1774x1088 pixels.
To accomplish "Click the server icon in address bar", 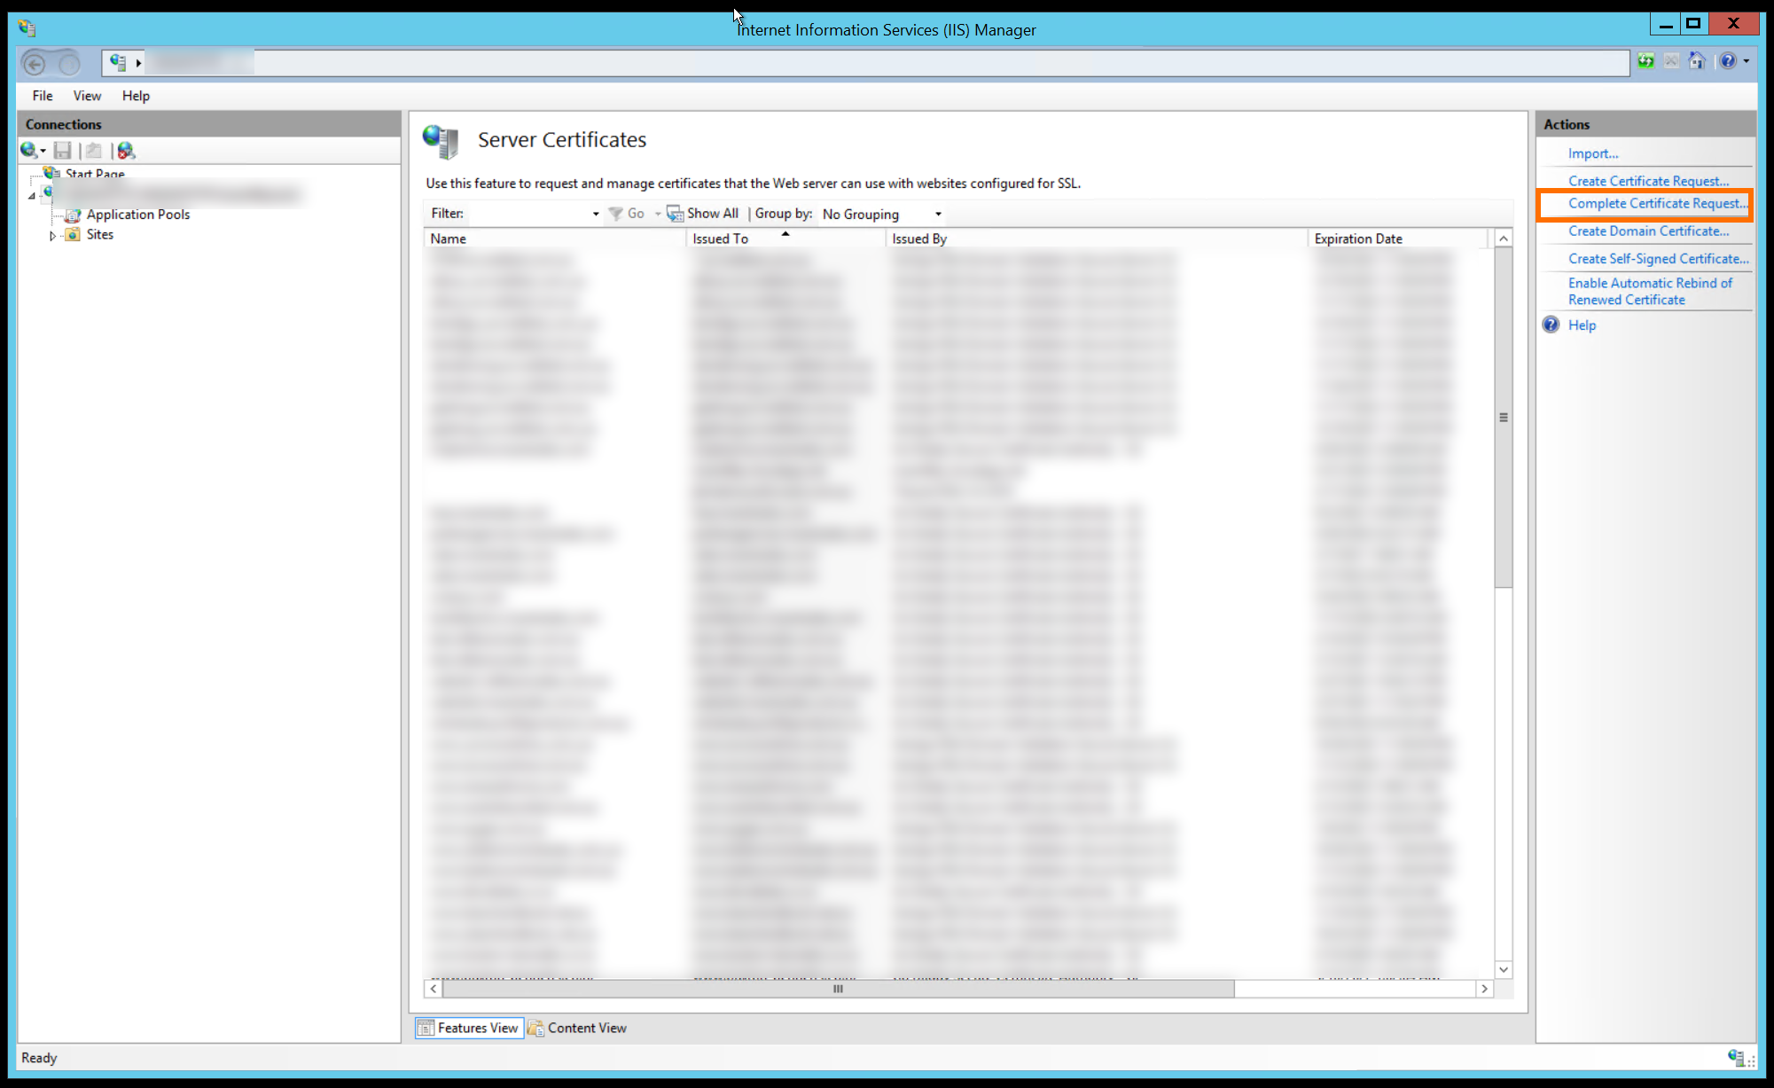I will tap(118, 62).
